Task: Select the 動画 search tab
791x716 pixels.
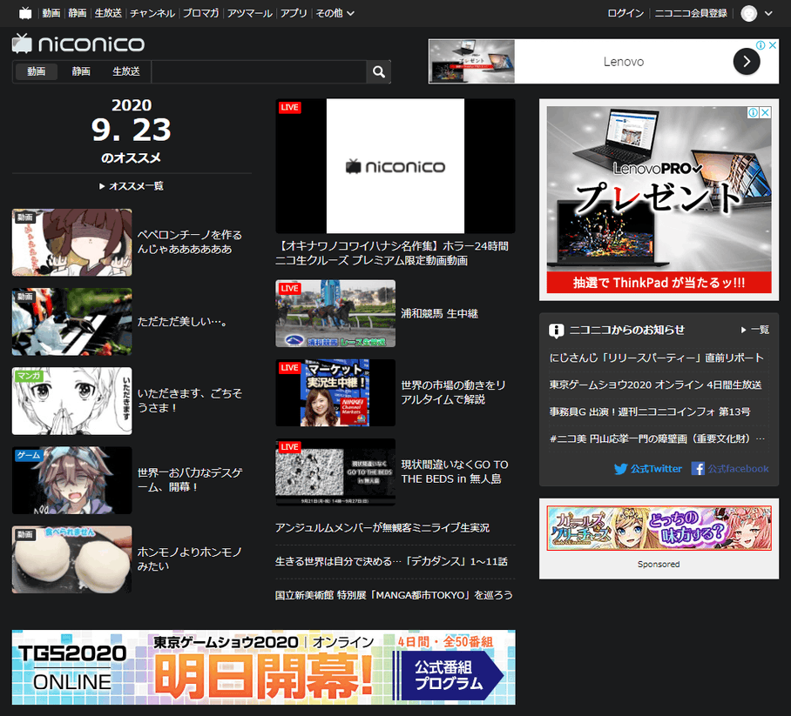Action: tap(36, 71)
